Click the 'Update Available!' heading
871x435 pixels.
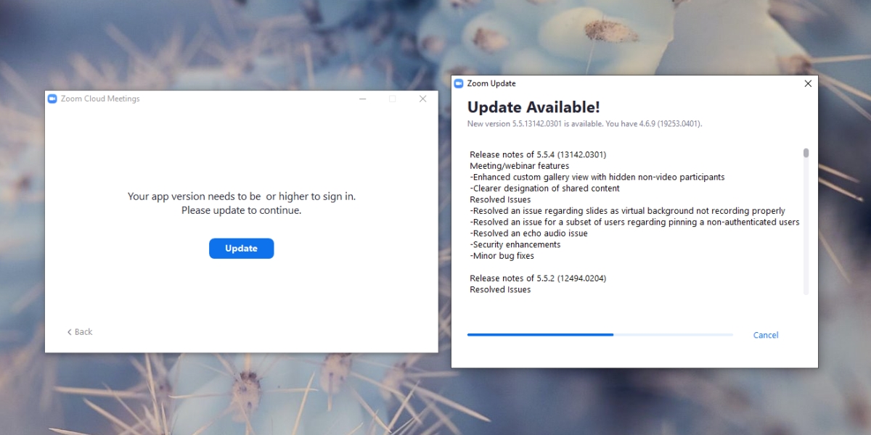(533, 107)
